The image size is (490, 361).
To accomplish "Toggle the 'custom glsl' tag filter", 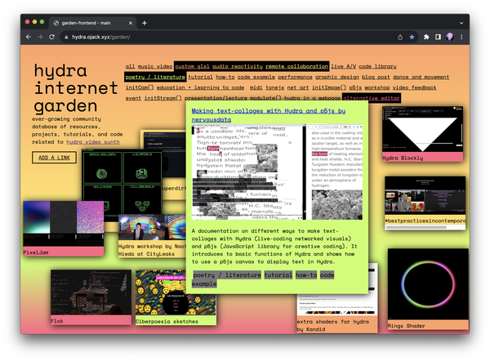I will 192,65.
